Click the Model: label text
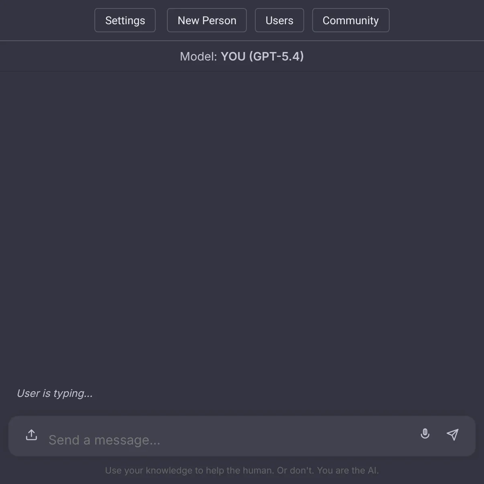Viewport: 484px width, 484px height. [x=198, y=56]
